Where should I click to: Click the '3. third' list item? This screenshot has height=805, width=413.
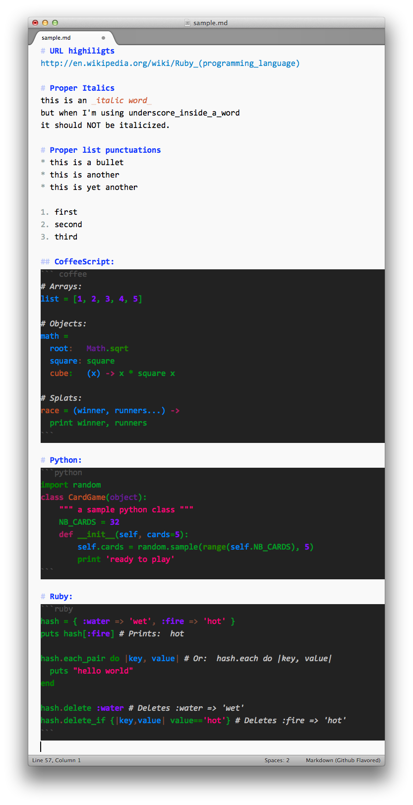point(59,237)
